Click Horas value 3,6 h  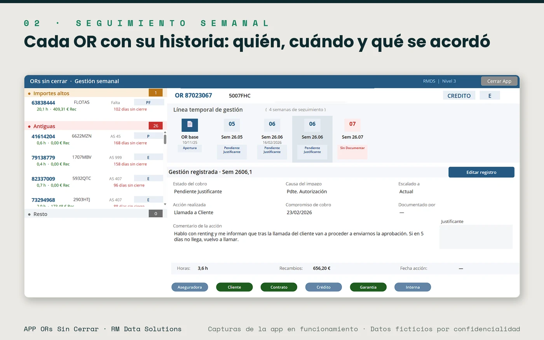(x=203, y=268)
